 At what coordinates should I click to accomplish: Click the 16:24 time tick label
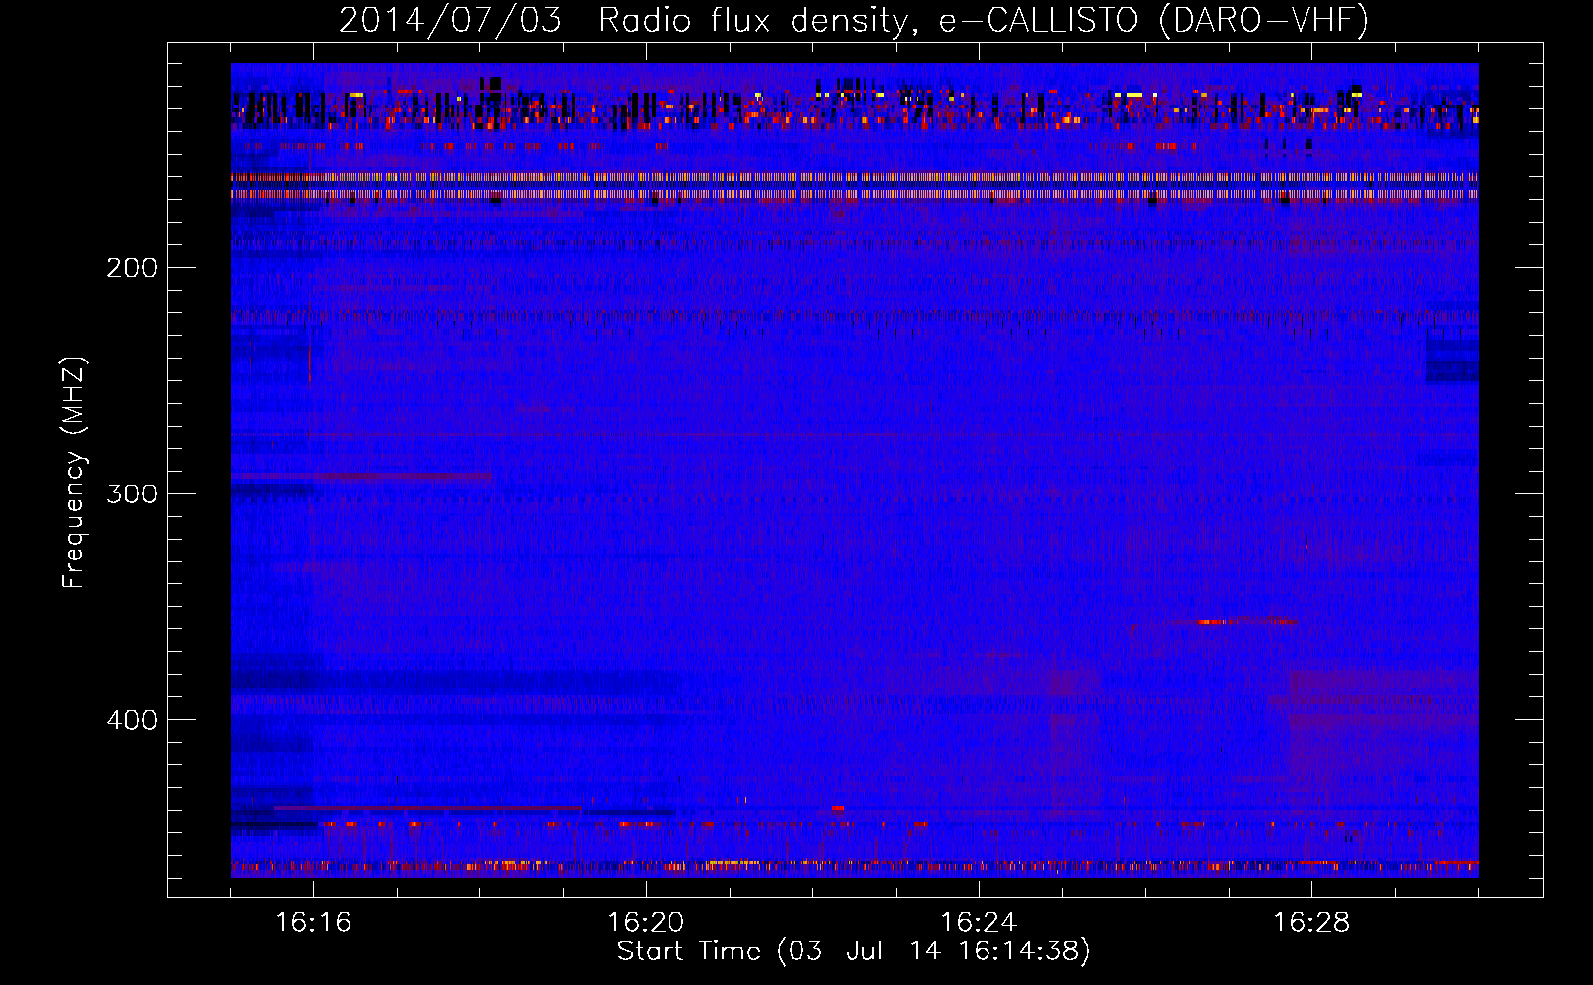click(979, 922)
